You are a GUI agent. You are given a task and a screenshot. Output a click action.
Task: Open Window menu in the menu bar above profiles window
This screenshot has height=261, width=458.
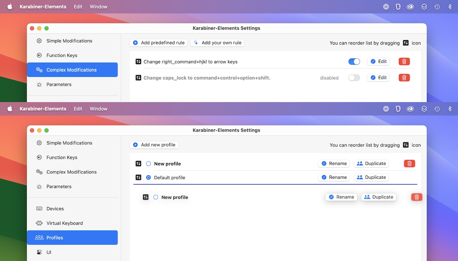98,109
